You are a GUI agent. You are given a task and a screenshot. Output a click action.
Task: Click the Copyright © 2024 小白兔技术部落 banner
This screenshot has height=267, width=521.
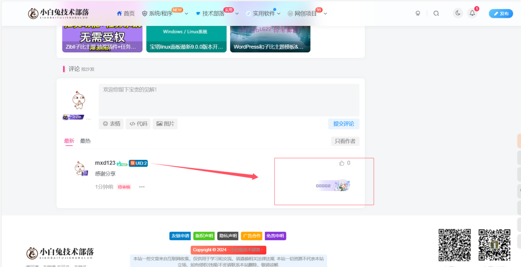228,250
